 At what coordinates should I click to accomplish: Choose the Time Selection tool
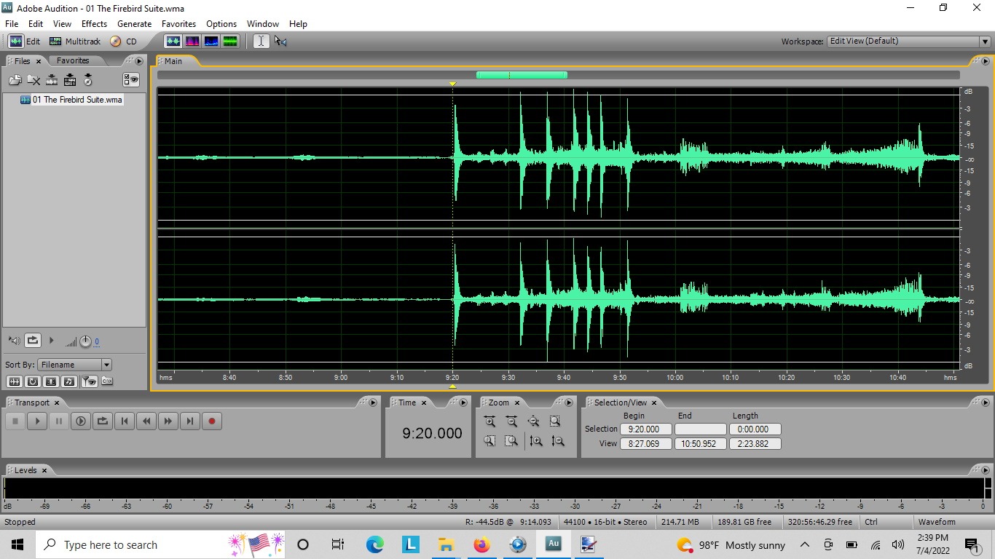pos(261,41)
